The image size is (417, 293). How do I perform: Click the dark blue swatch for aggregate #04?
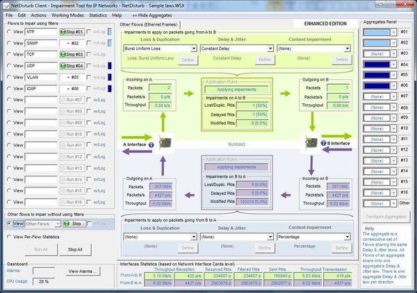click(377, 65)
